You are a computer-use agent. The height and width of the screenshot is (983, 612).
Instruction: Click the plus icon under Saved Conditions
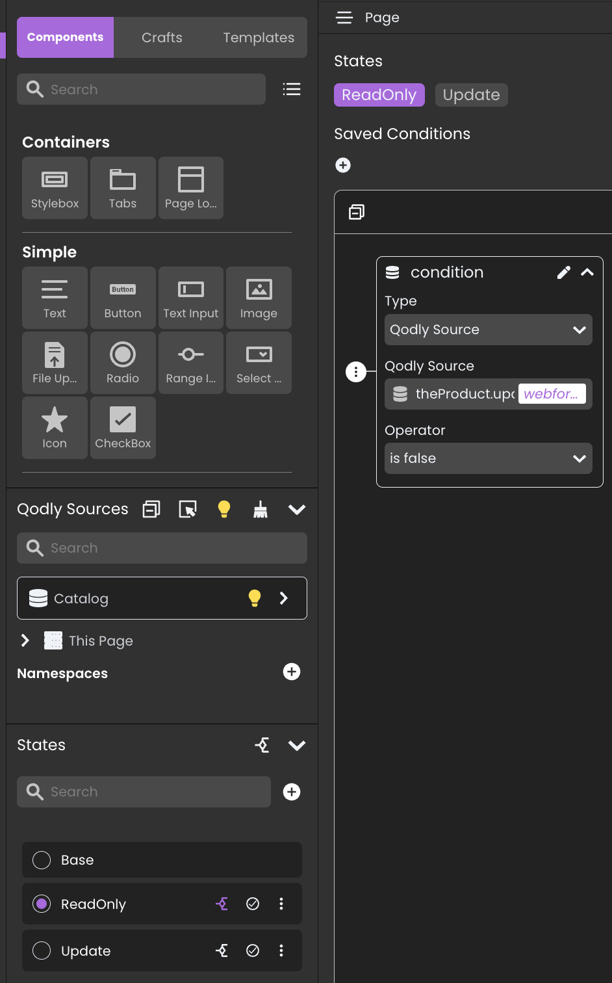pos(343,166)
